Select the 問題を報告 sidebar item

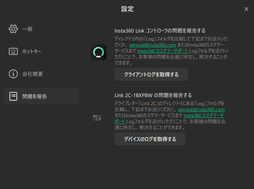pos(35,96)
